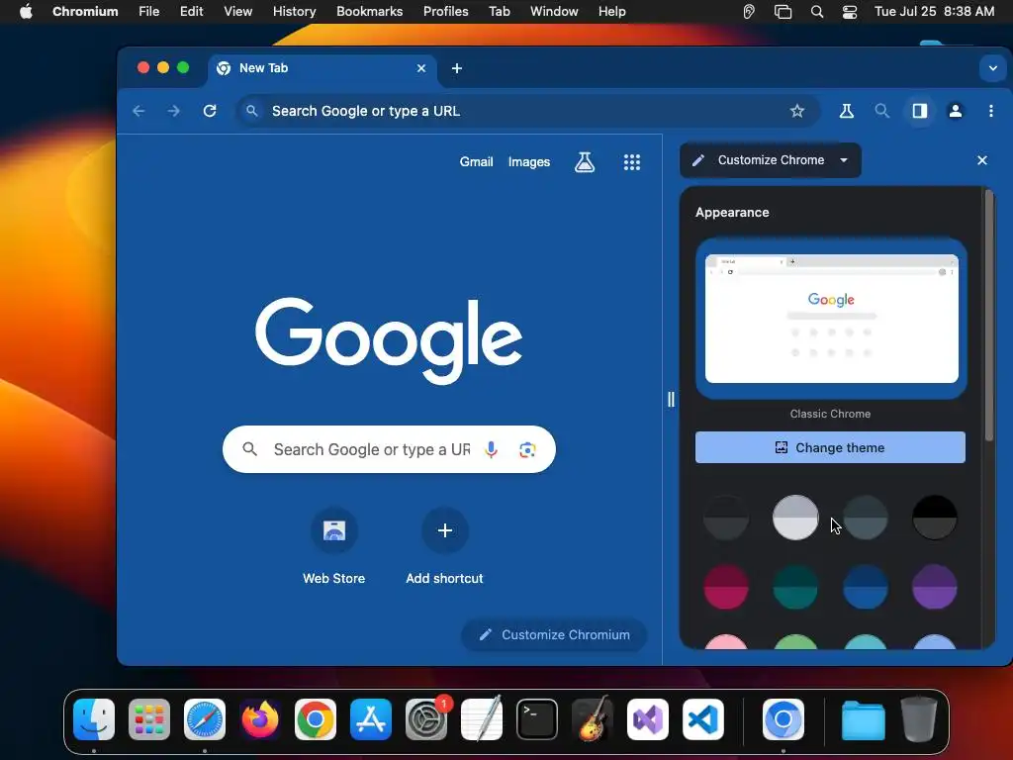Click the Change theme button
Viewport: 1013px width, 760px height.
pyautogui.click(x=830, y=447)
